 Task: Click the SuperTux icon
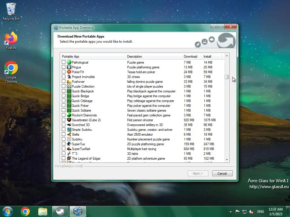69,144
